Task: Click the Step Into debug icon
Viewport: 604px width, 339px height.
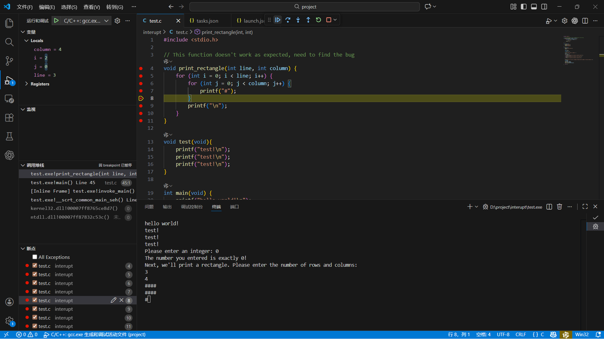Action: pyautogui.click(x=298, y=20)
